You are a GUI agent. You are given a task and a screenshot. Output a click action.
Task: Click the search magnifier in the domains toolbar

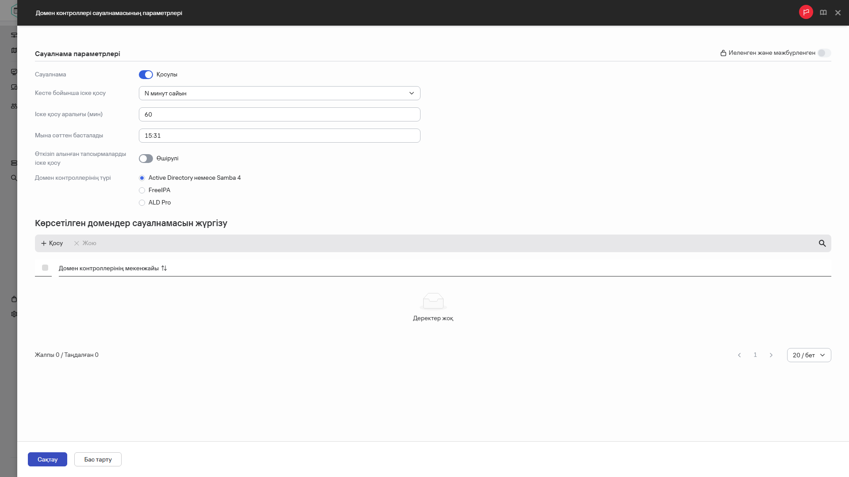click(x=822, y=243)
